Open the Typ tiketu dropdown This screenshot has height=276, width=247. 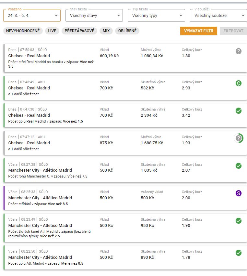pos(156,16)
